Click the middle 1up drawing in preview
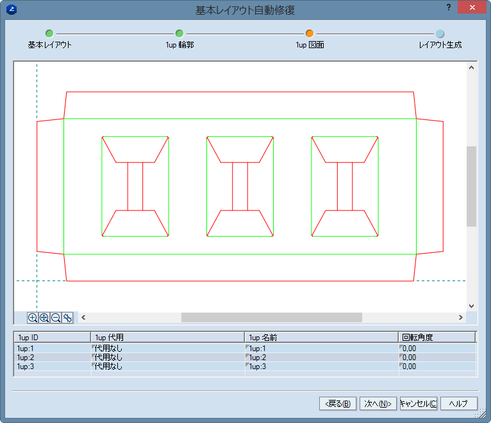This screenshot has height=423, width=491. coord(240,186)
